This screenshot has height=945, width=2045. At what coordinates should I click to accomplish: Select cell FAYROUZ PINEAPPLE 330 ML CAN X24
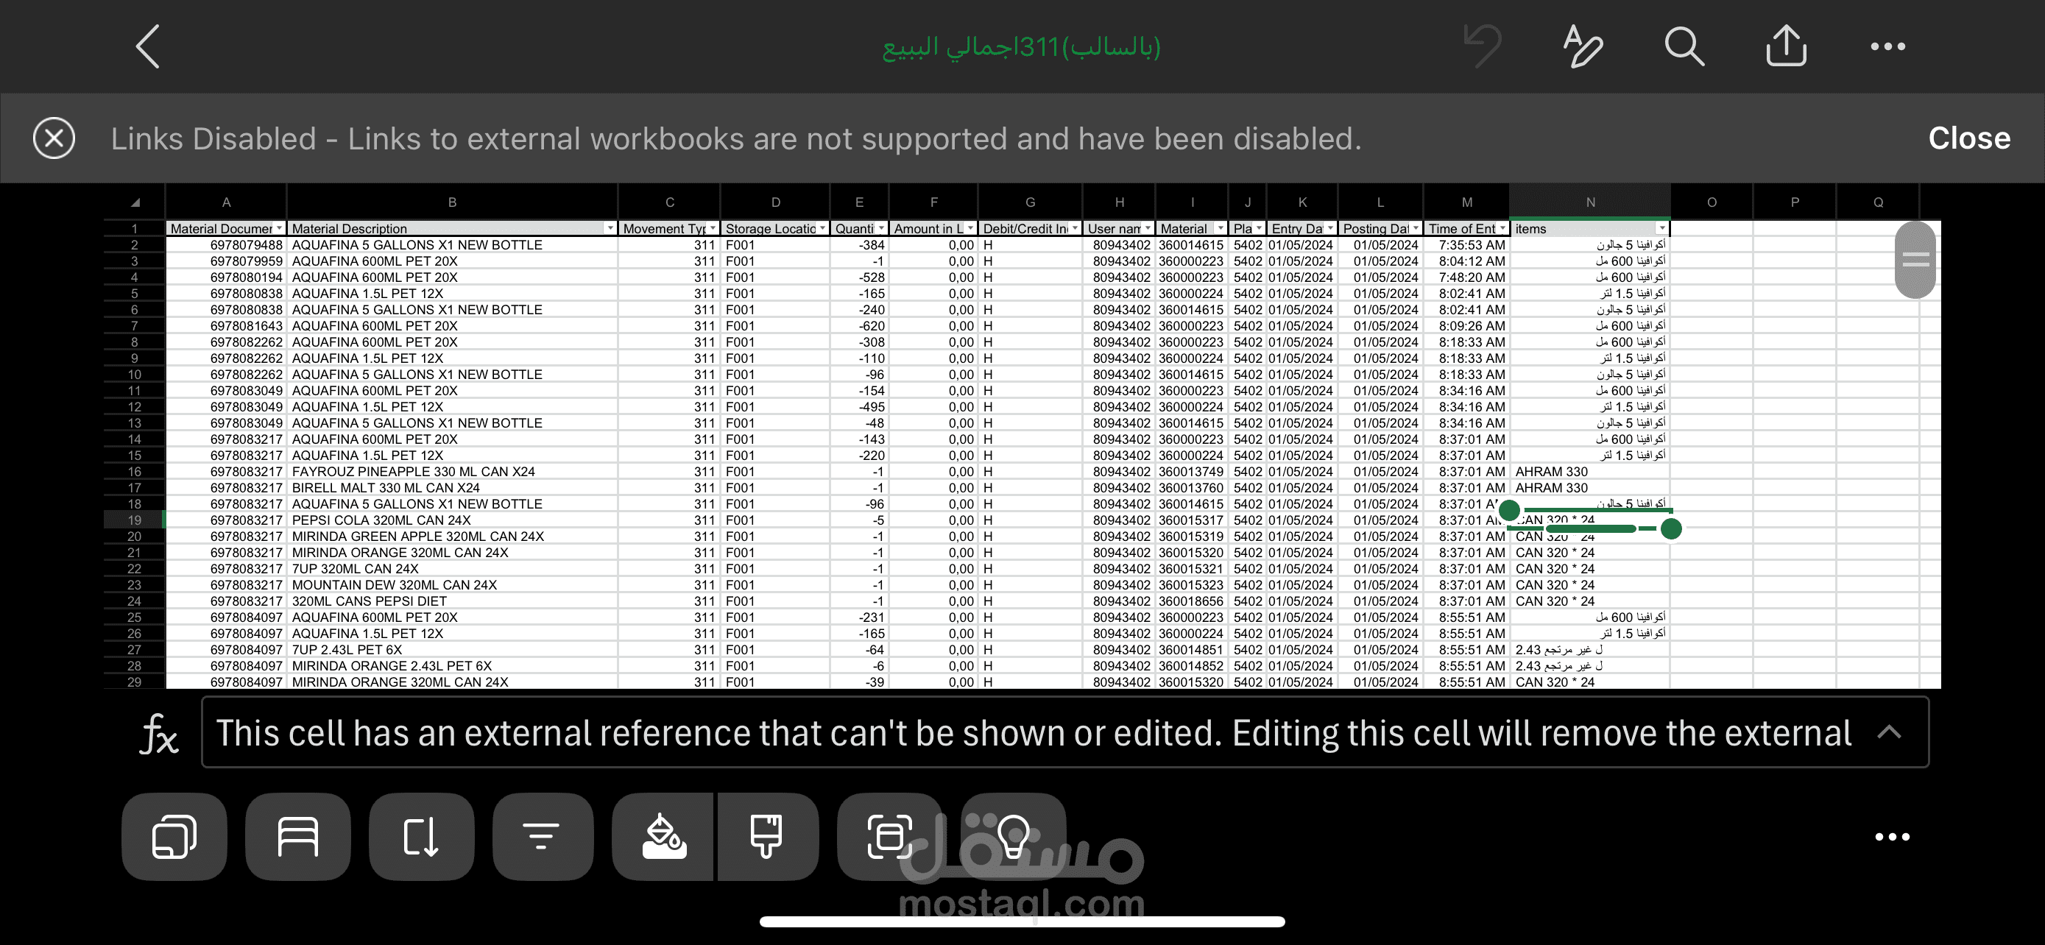click(x=452, y=472)
